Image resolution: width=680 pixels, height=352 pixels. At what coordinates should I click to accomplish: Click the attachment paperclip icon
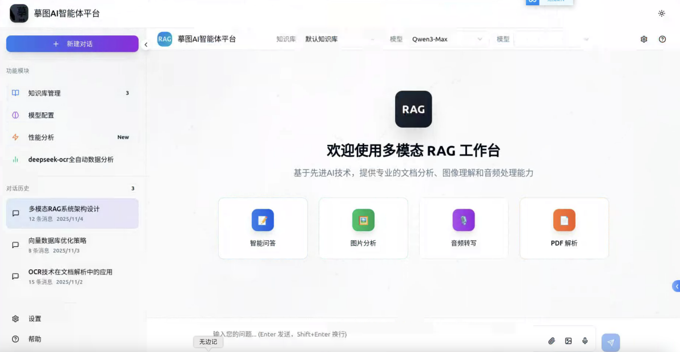551,341
